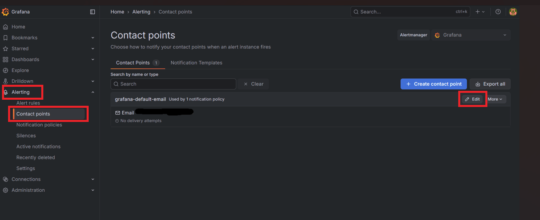Viewport: 540px width, 220px height.
Task: Open Notification policies in sidebar
Action: pos(39,125)
